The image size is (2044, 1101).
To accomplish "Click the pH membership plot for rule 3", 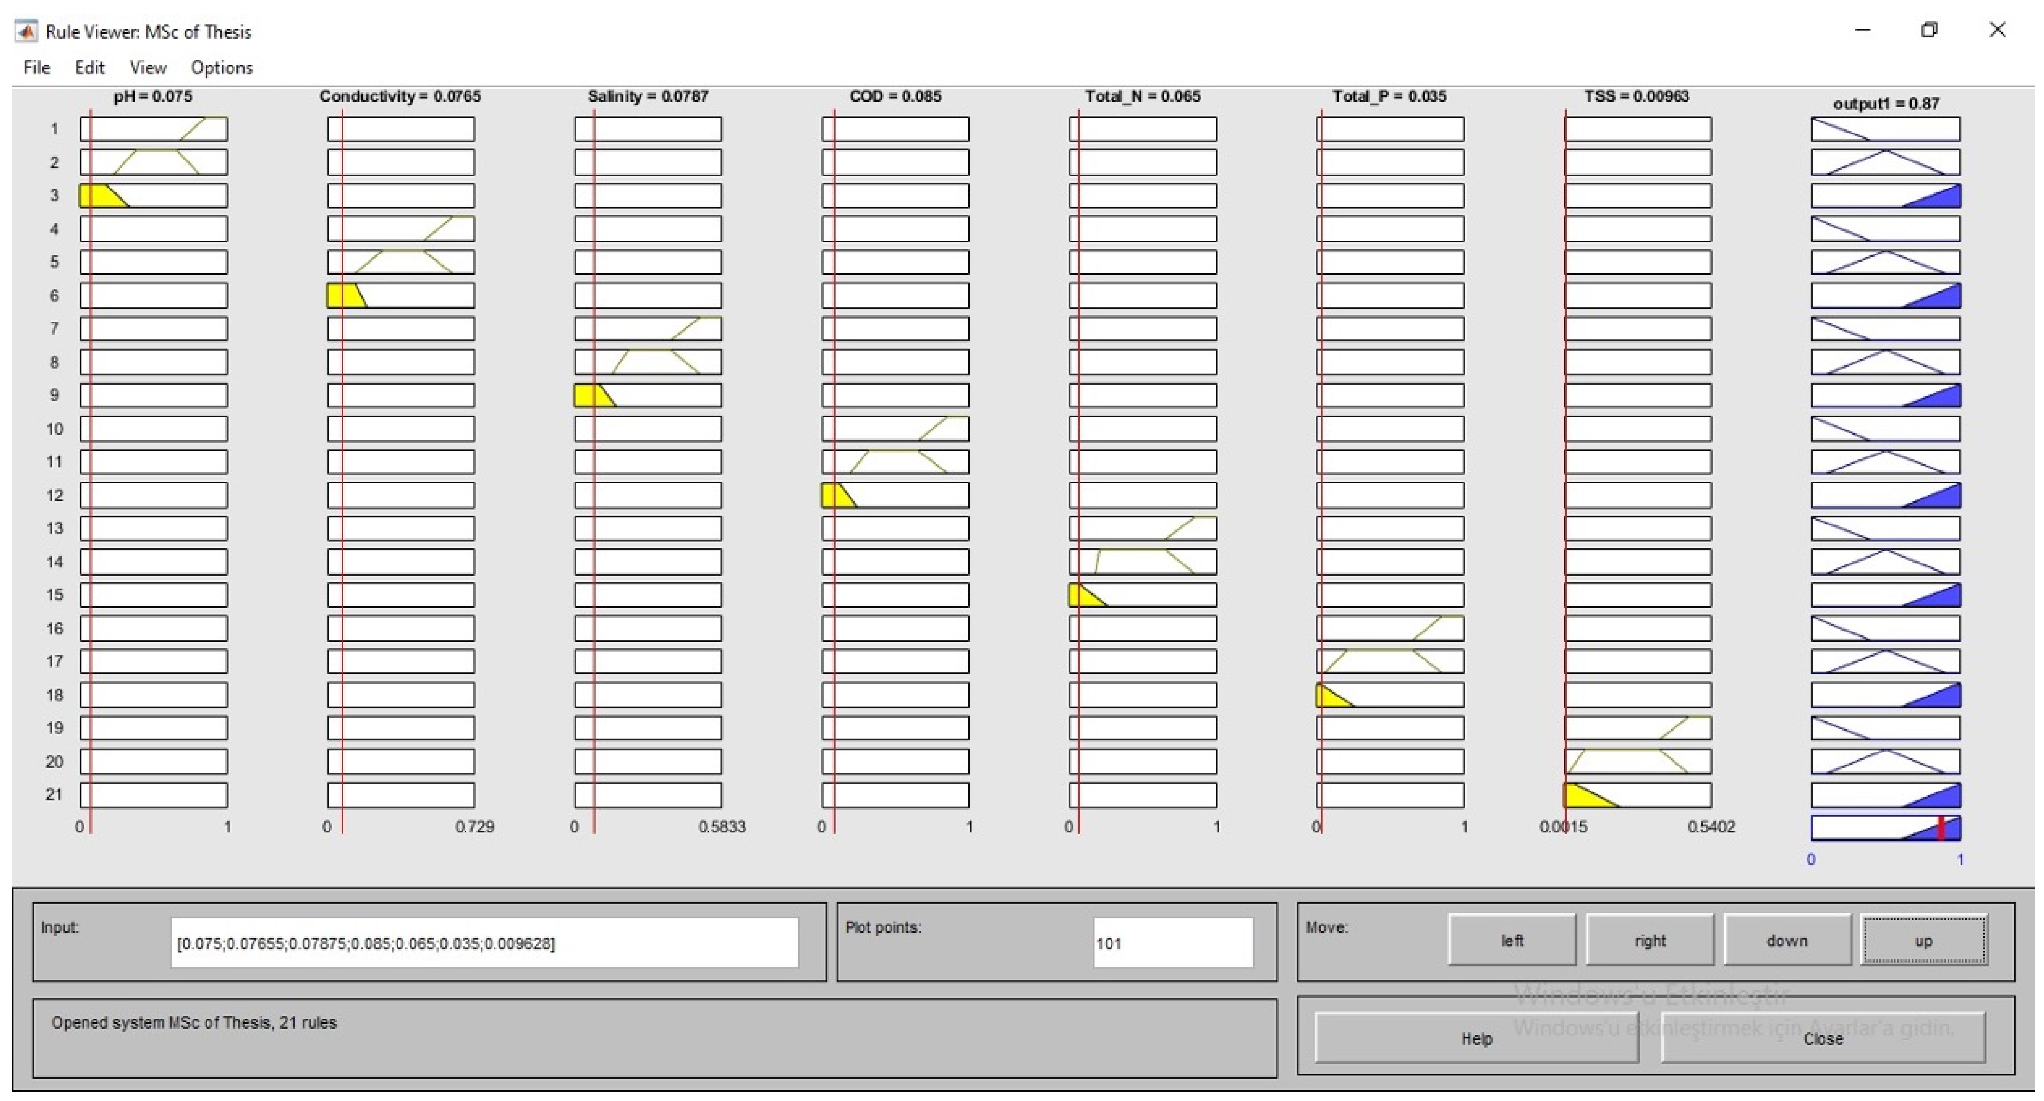I will click(153, 196).
